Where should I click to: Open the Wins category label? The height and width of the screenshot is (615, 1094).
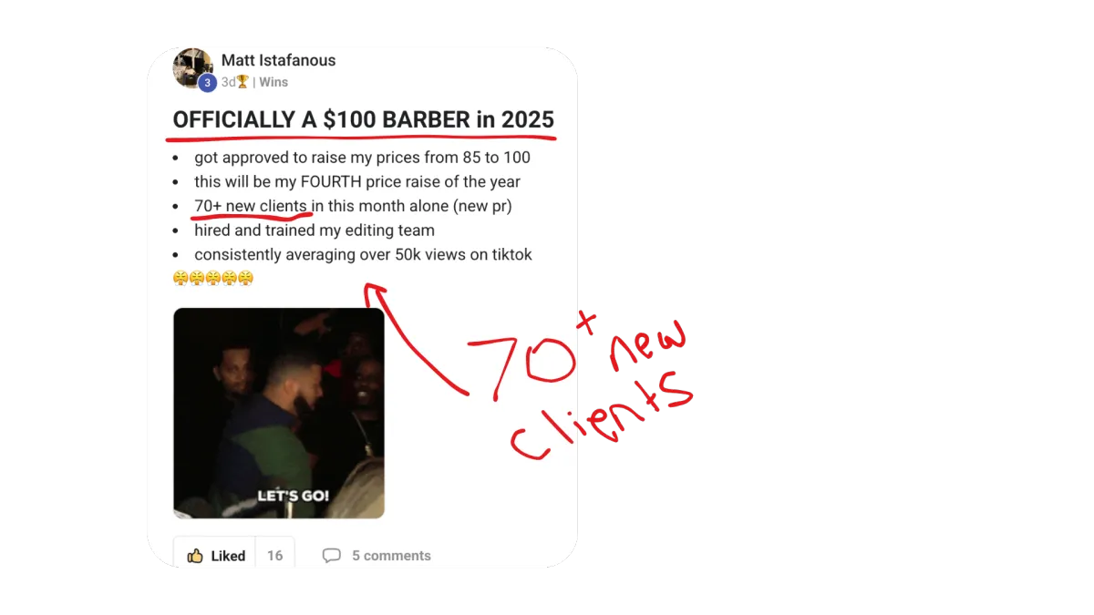coord(273,82)
